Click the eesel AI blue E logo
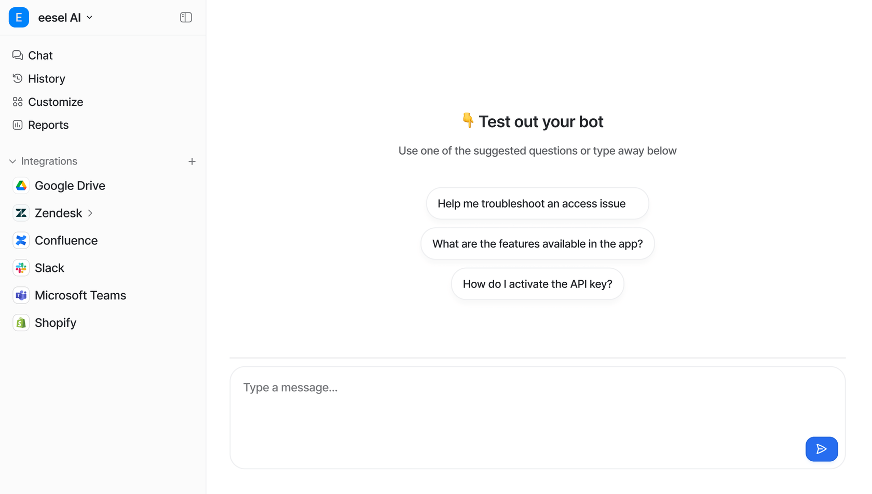 point(19,18)
